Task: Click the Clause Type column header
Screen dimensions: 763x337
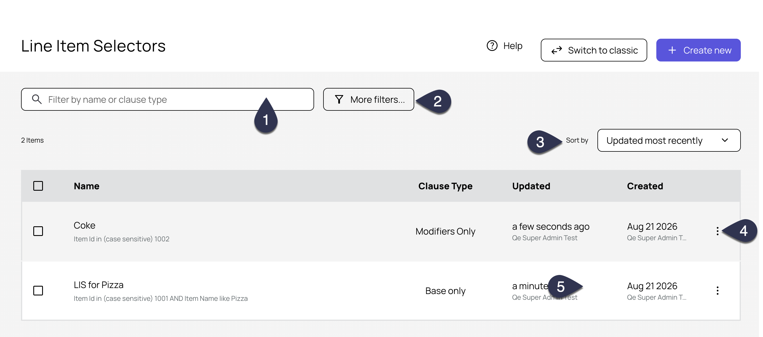Action: [445, 186]
